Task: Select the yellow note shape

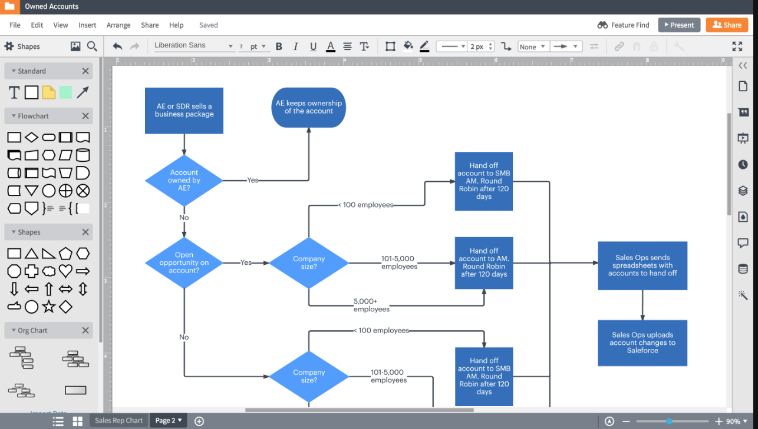Action: 49,92
